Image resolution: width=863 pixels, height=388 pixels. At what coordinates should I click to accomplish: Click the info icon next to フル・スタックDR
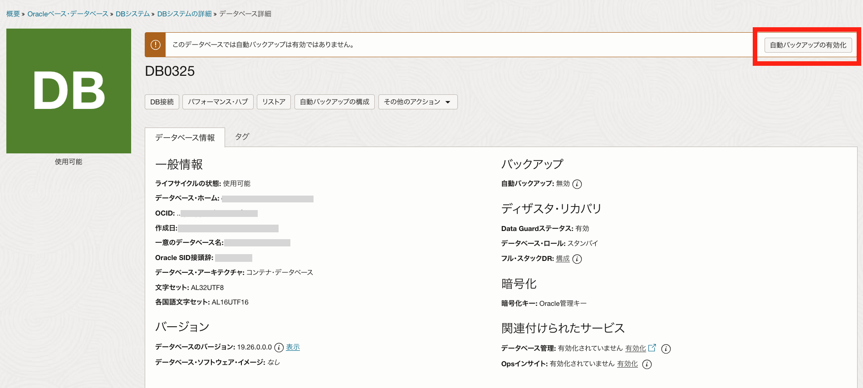click(577, 259)
